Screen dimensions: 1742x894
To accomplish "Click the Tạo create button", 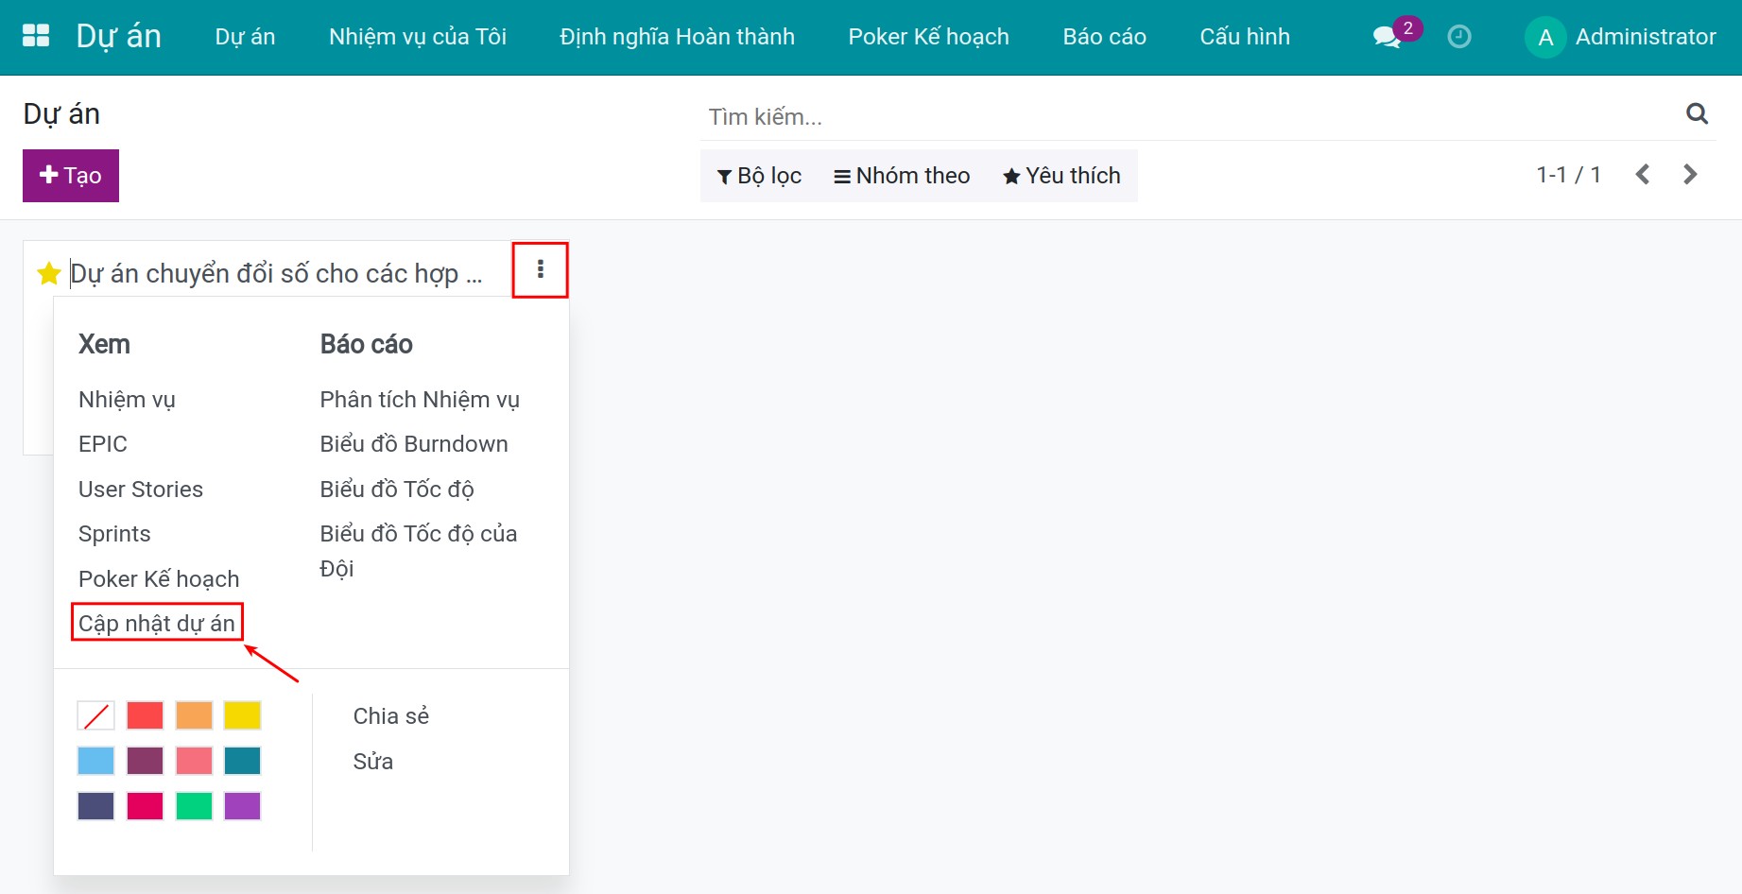I will click(x=71, y=176).
